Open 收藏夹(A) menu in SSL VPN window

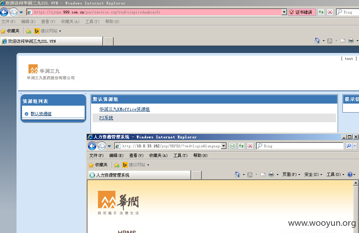70,22
